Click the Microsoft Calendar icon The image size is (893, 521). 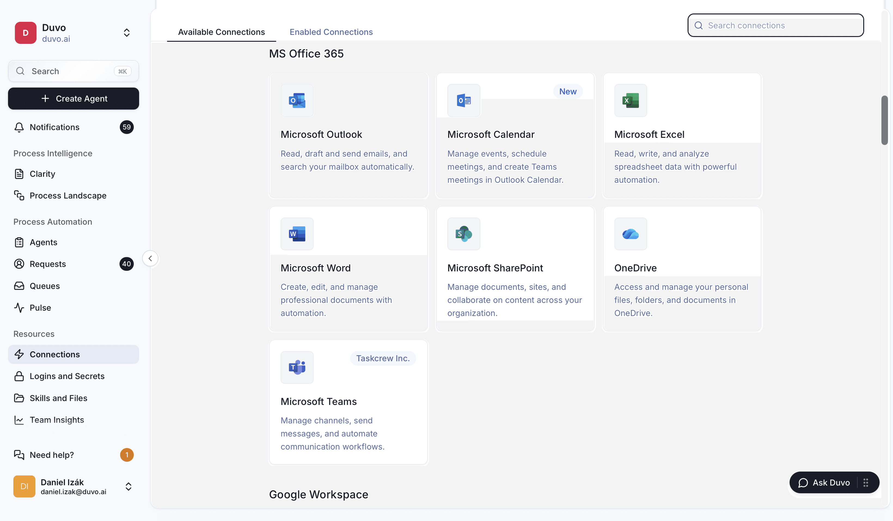pyautogui.click(x=464, y=100)
